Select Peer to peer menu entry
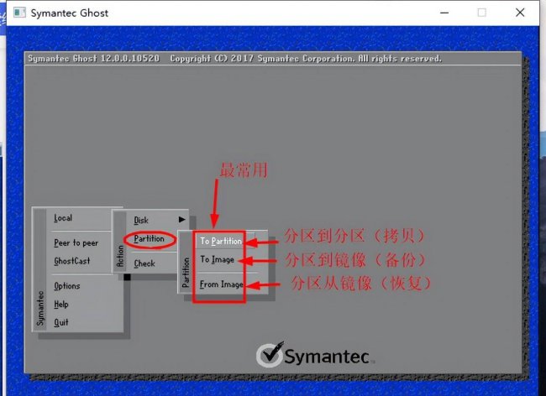The width and height of the screenshot is (546, 396). click(76, 242)
